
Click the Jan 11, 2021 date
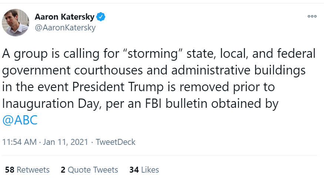[66, 142]
